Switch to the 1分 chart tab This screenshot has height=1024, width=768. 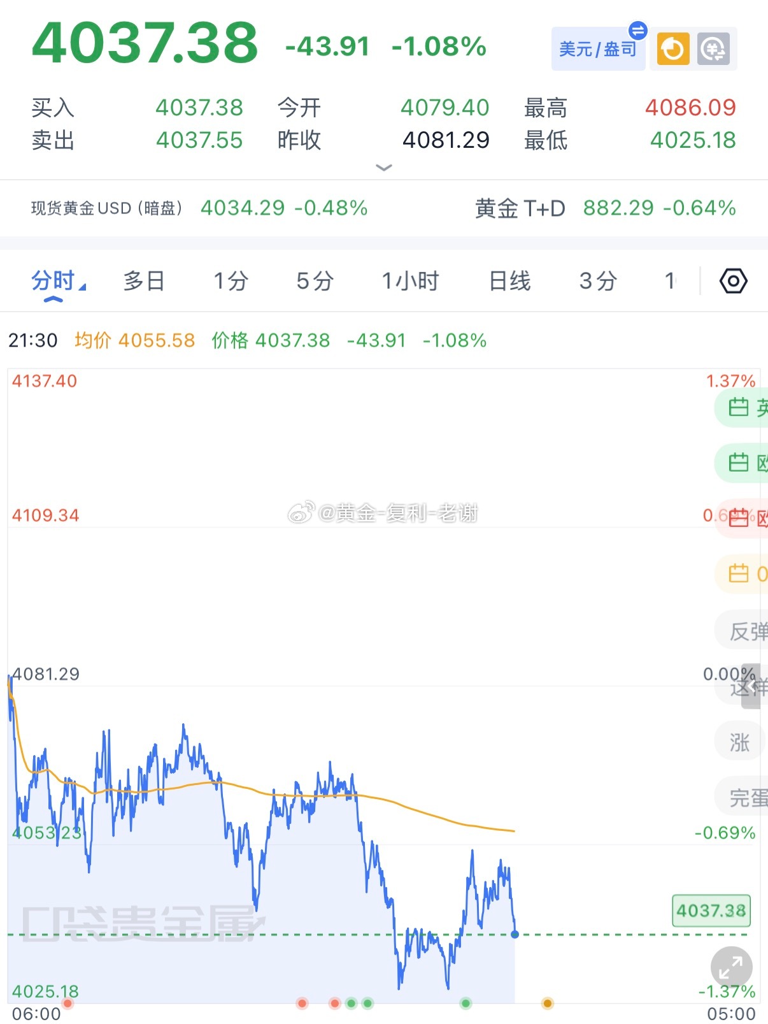[231, 281]
